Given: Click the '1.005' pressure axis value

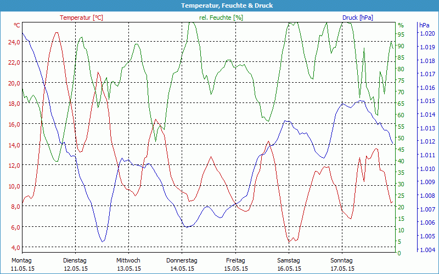Looking at the screenshot, I should point(426,236).
